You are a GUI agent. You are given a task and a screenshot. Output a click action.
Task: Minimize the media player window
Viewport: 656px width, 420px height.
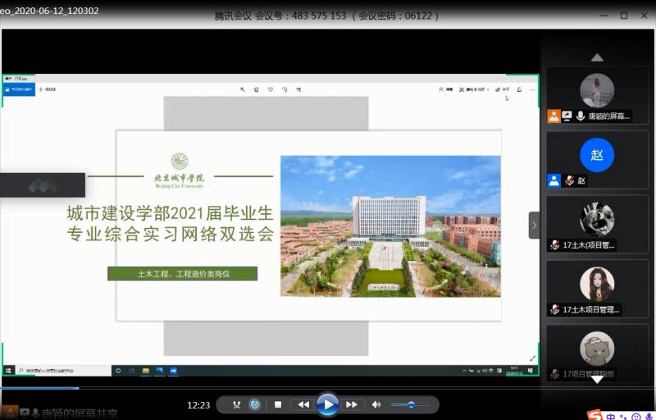click(604, 16)
